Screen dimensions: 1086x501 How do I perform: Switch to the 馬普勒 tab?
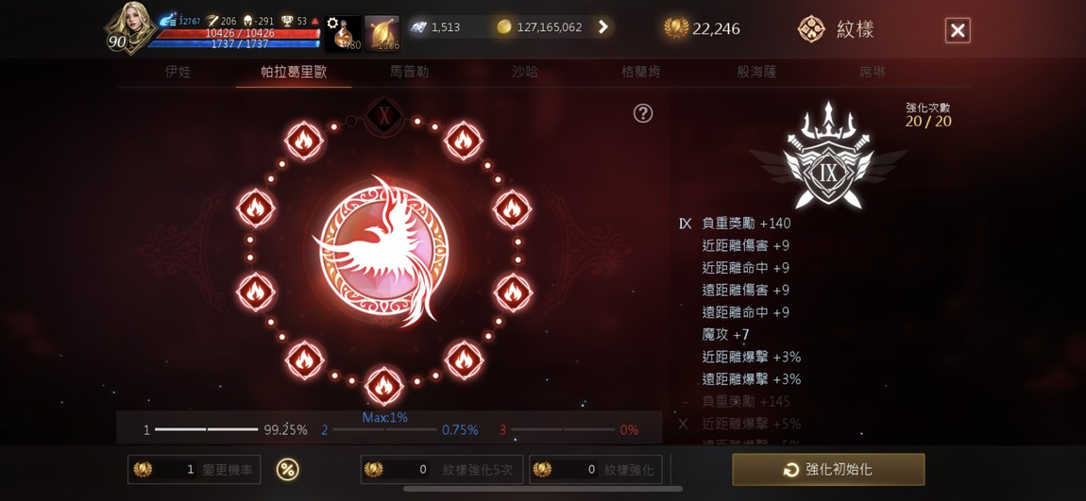click(409, 72)
